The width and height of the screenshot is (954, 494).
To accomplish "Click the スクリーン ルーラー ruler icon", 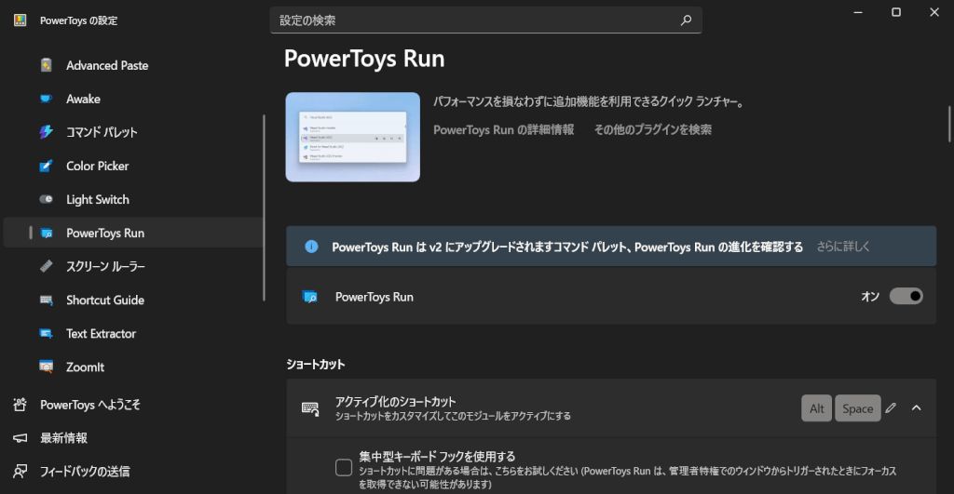I will click(47, 266).
